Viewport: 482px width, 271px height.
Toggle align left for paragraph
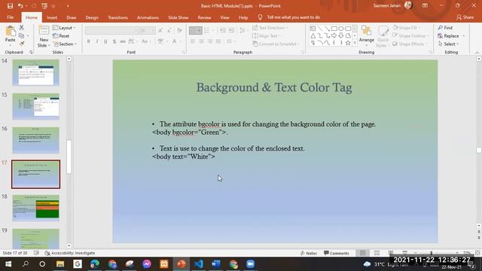click(193, 41)
